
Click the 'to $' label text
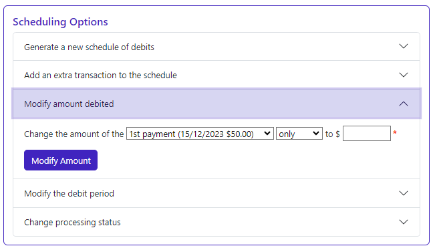332,134
